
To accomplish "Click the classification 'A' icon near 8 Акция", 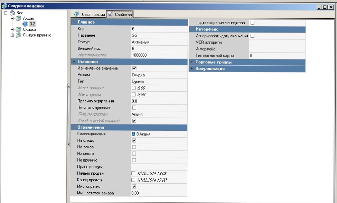I will click(133, 134).
